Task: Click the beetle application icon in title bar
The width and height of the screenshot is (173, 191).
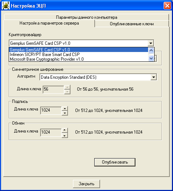Action: click(x=6, y=6)
